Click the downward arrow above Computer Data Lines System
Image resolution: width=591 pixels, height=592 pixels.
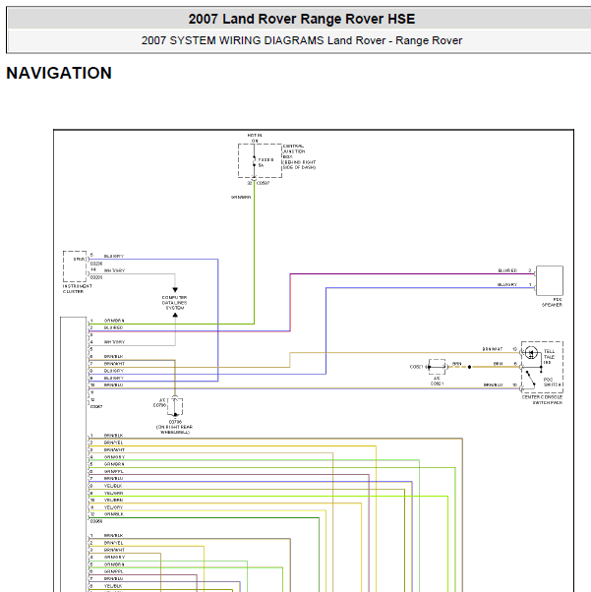175,289
